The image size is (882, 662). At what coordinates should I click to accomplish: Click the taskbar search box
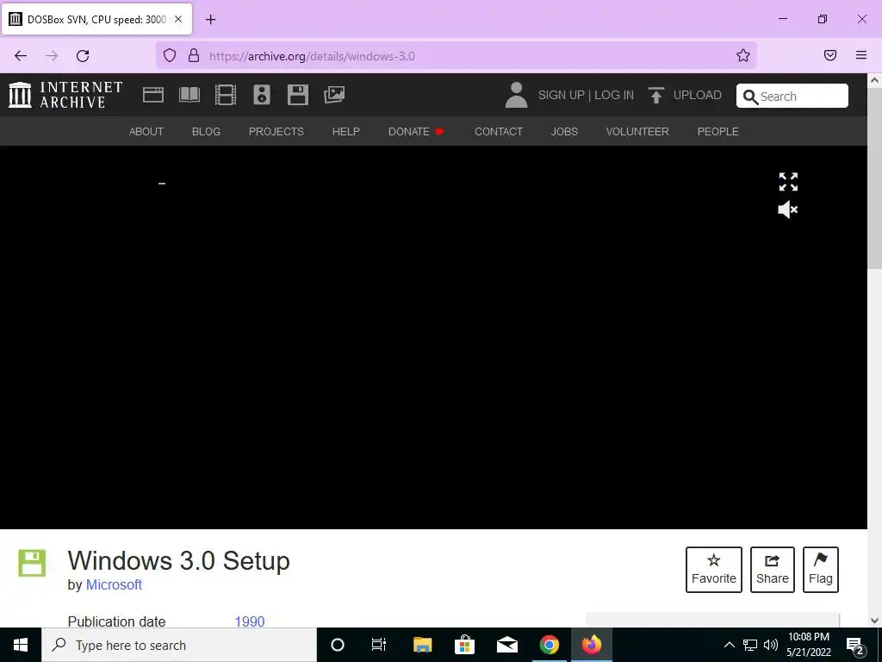coord(179,645)
